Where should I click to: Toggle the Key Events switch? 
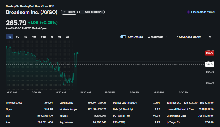click(x=123, y=37)
